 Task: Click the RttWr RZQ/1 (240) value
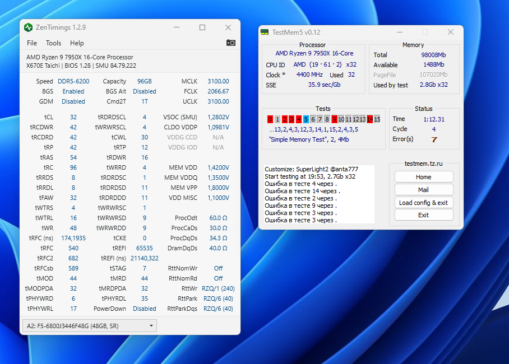tap(218, 288)
